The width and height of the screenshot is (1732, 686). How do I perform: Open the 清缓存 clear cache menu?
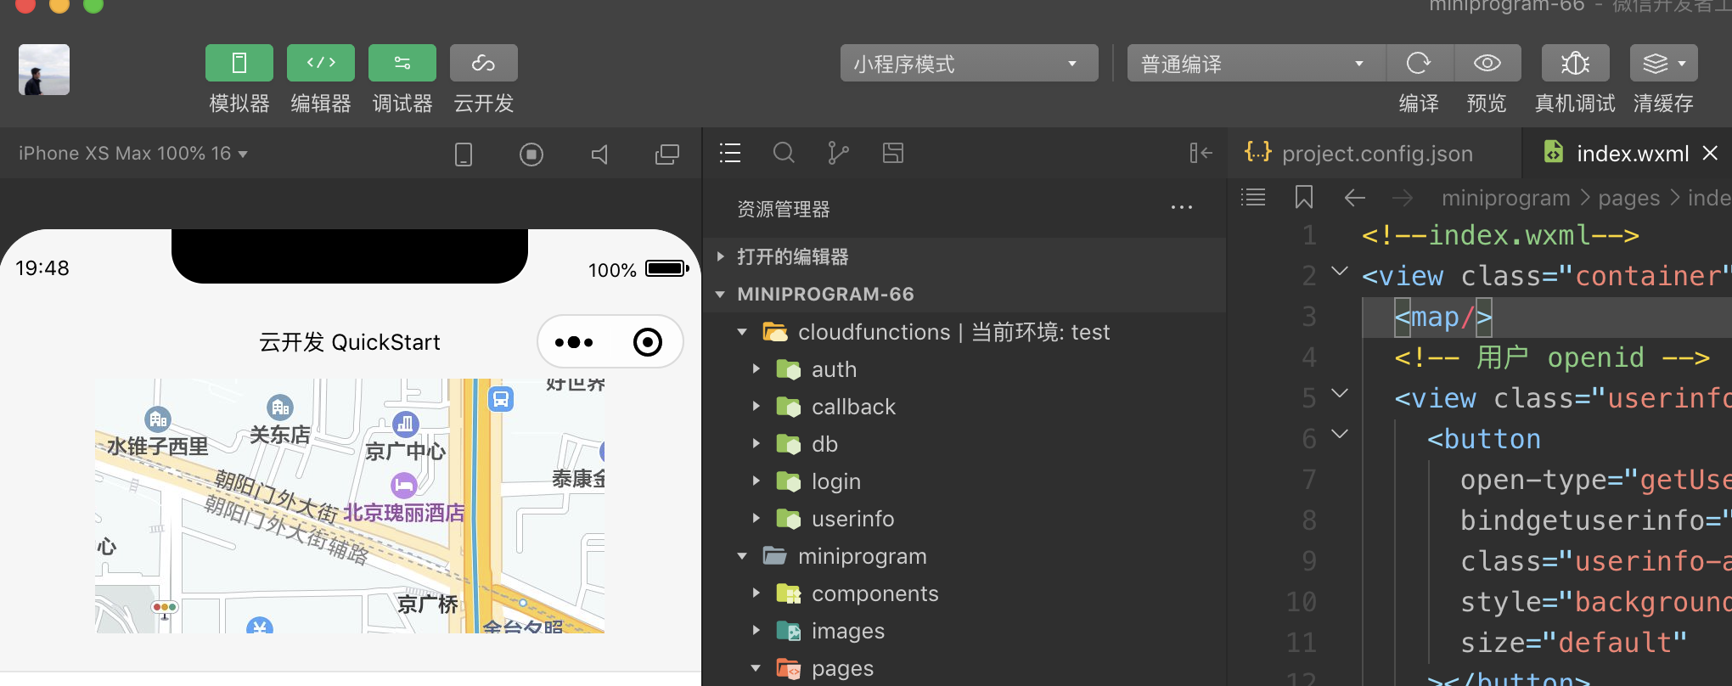coord(1663,64)
